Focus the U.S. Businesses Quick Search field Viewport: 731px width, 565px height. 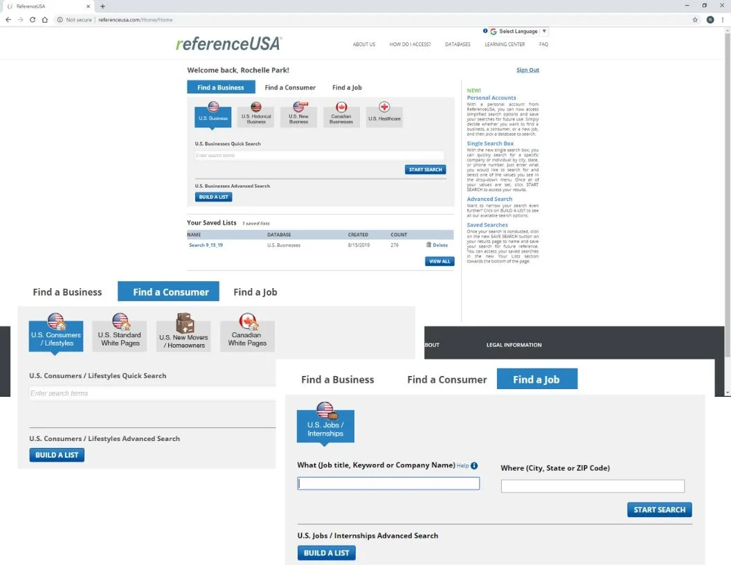tap(319, 155)
